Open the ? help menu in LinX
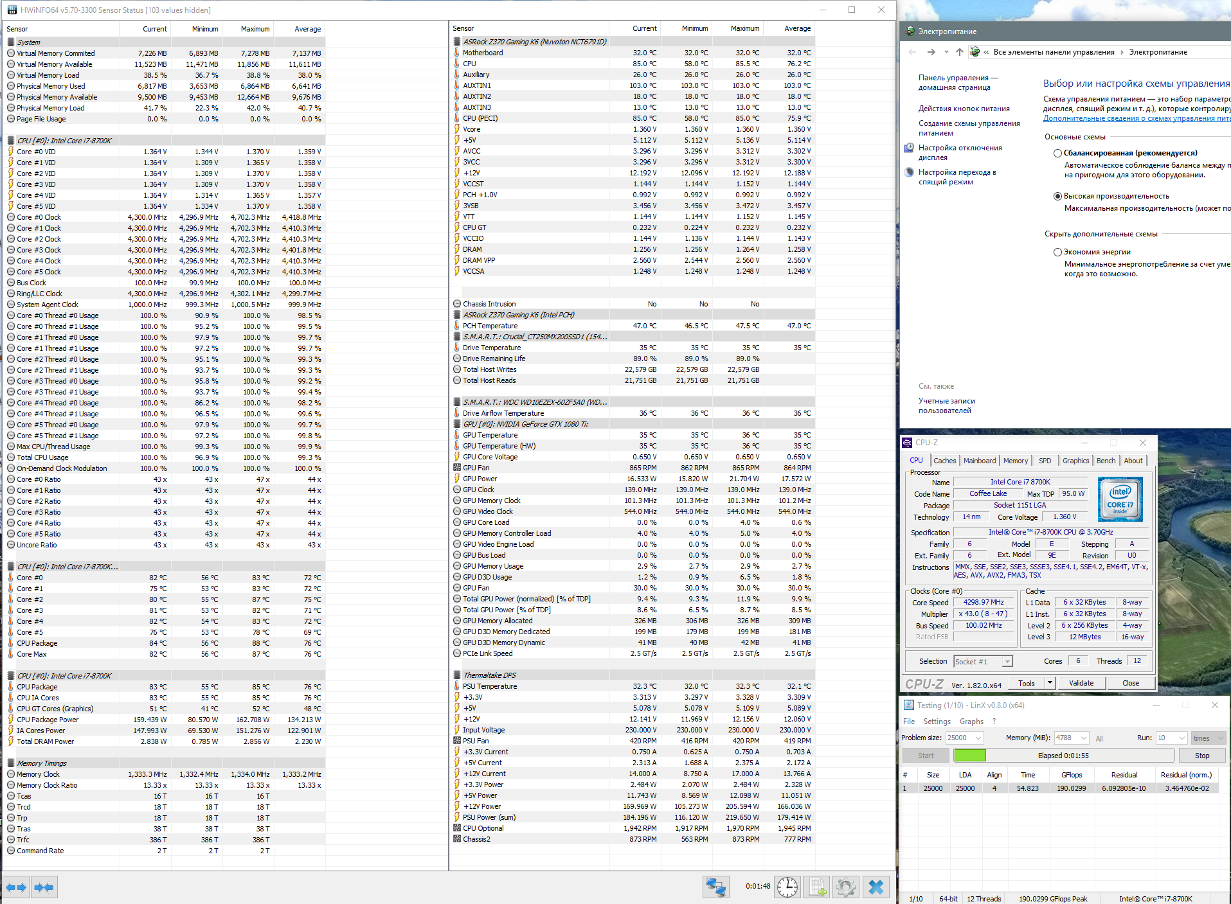The width and height of the screenshot is (1231, 904). click(x=994, y=722)
